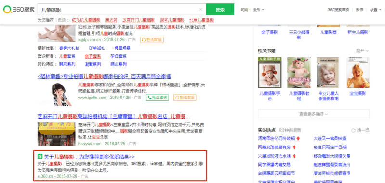Click the baby thumbnail beside xgdj.com.cn

[x=56, y=33]
